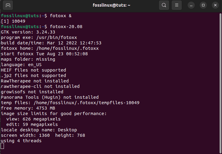The height and width of the screenshot is (154, 222).
Task: Click the temp files path line
Action: click(70, 103)
